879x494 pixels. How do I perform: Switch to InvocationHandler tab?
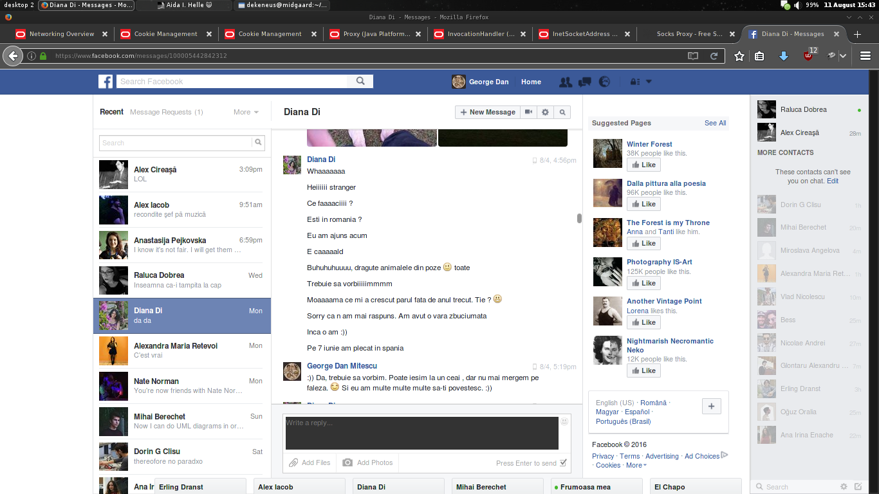(481, 34)
